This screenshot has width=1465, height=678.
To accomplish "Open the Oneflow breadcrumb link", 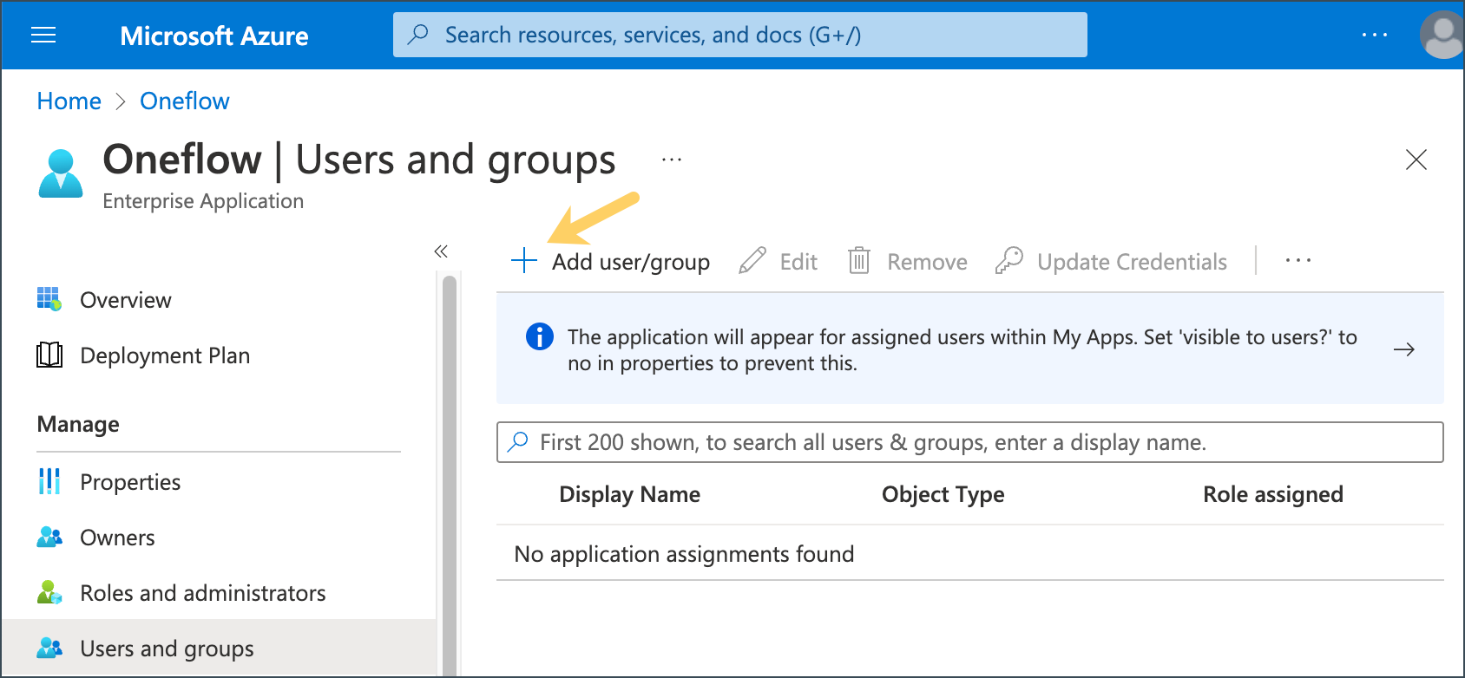I will click(184, 101).
